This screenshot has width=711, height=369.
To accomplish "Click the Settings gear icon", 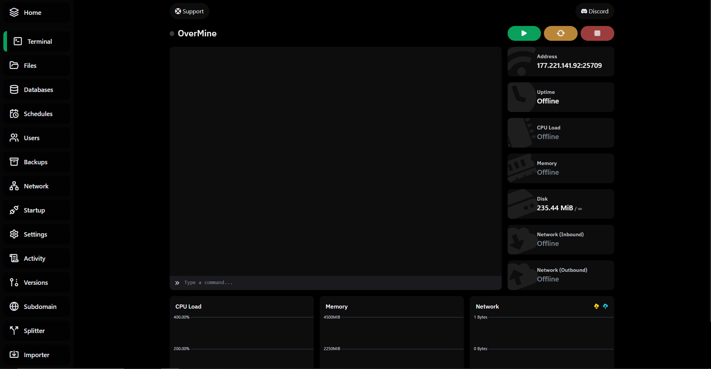I will 14,234.
